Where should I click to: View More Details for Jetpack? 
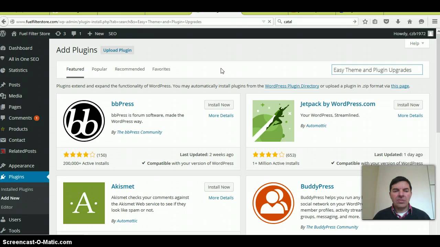[410, 115]
